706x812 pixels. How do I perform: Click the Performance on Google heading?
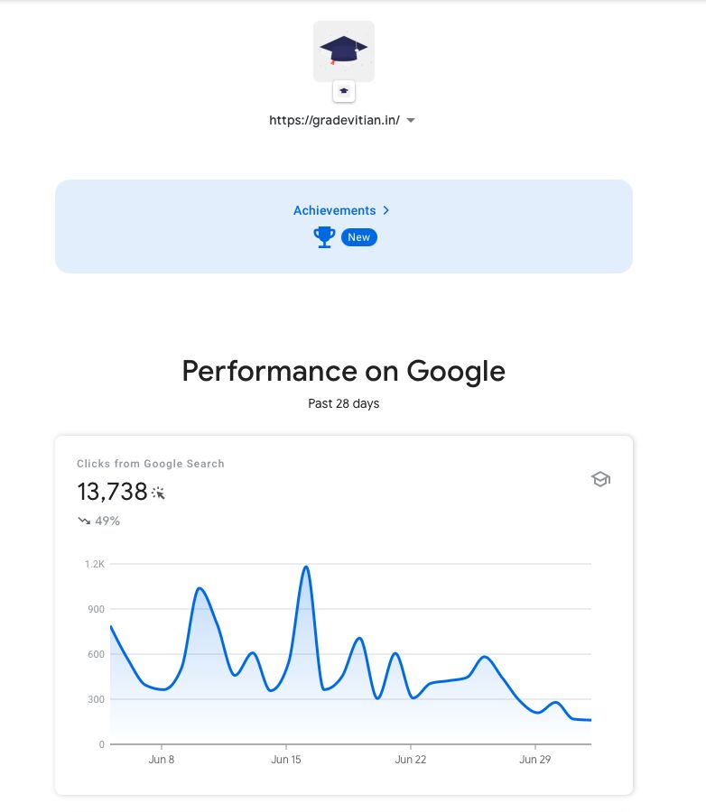(x=344, y=371)
